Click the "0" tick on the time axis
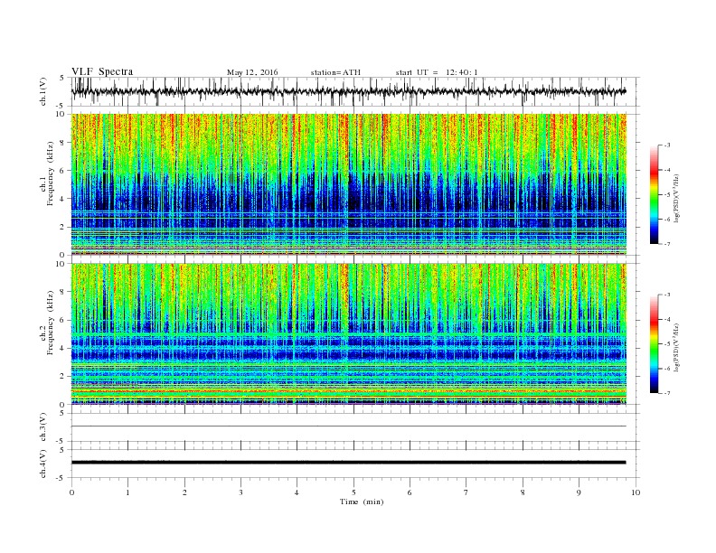This screenshot has height=553, width=716. click(x=71, y=492)
